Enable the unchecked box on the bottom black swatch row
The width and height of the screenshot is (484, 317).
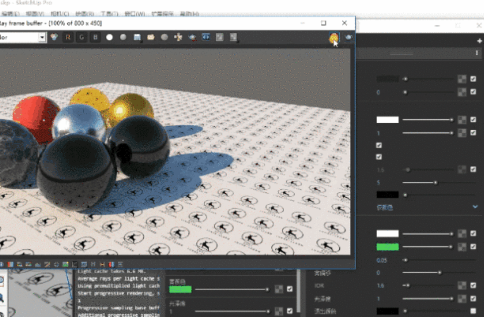pyautogui.click(x=473, y=311)
